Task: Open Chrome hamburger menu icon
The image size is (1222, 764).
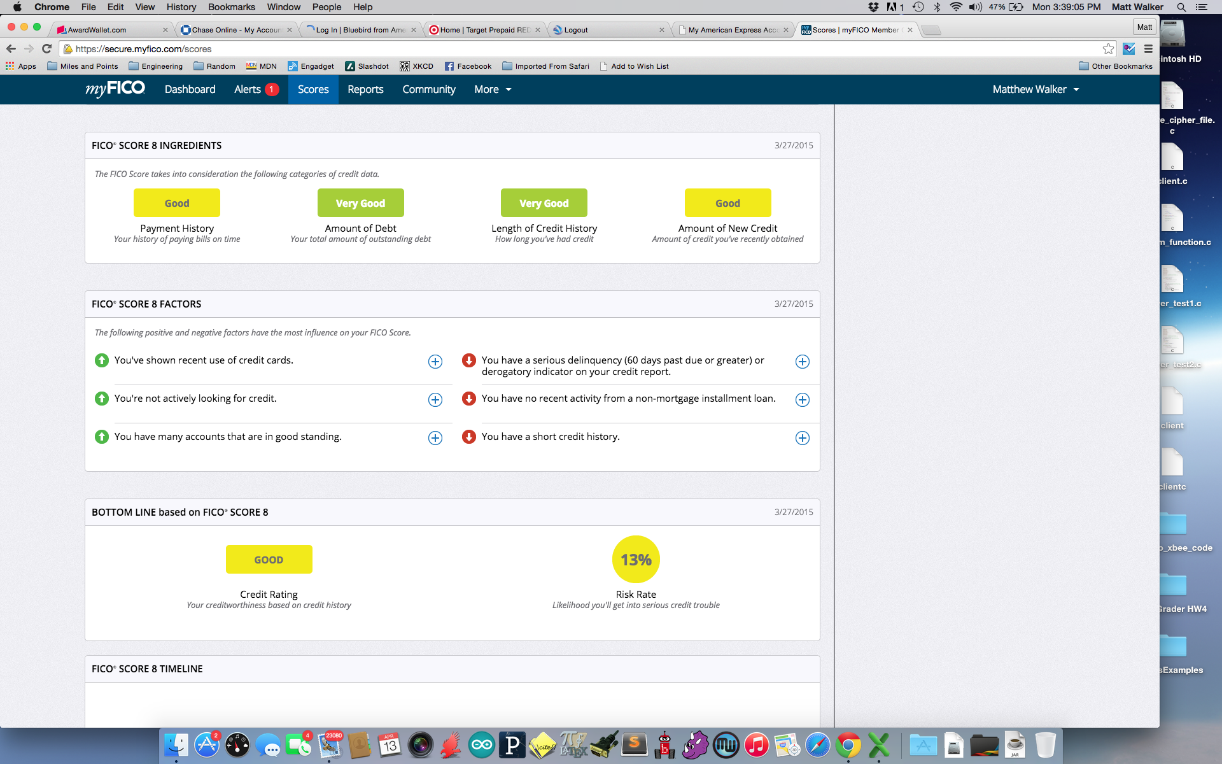Action: coord(1148,49)
